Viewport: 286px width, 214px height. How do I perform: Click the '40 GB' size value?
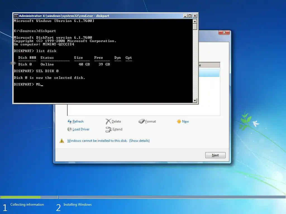84,64
